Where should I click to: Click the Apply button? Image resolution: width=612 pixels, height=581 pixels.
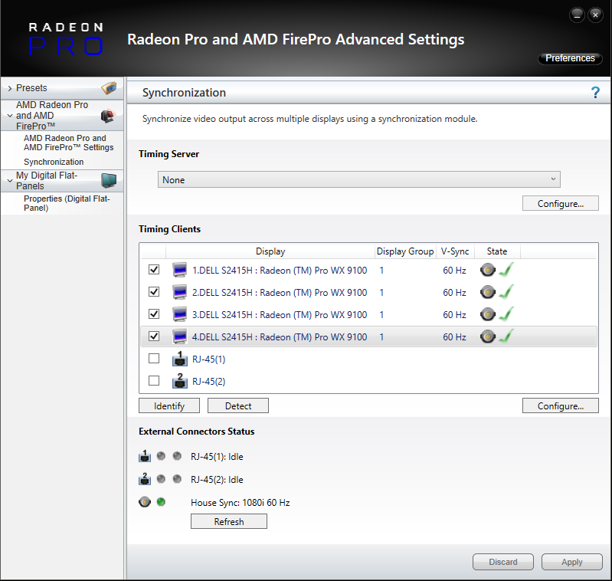(572, 562)
